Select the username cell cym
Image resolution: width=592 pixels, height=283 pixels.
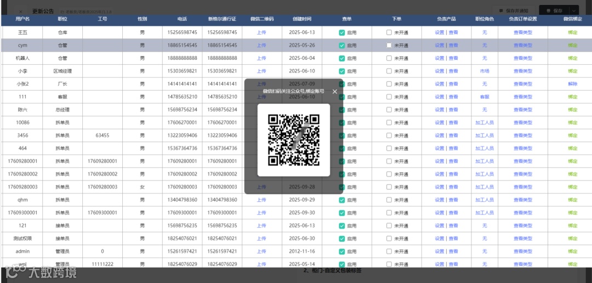pos(22,46)
